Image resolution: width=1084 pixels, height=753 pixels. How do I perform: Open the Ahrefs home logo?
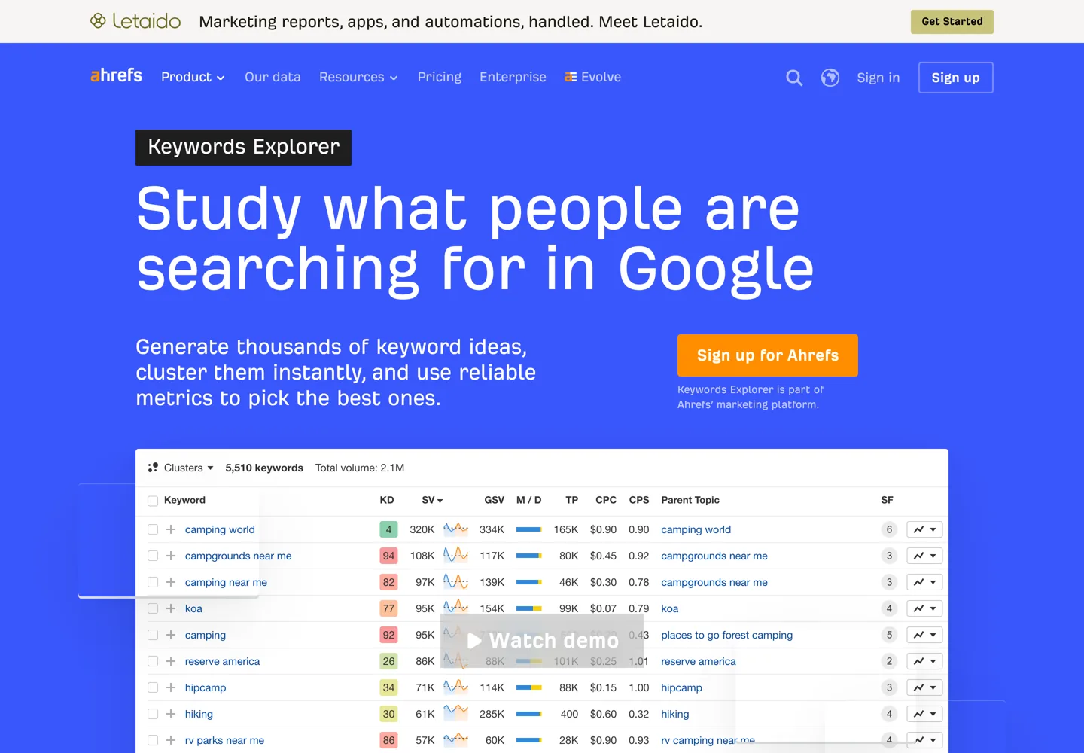[116, 75]
